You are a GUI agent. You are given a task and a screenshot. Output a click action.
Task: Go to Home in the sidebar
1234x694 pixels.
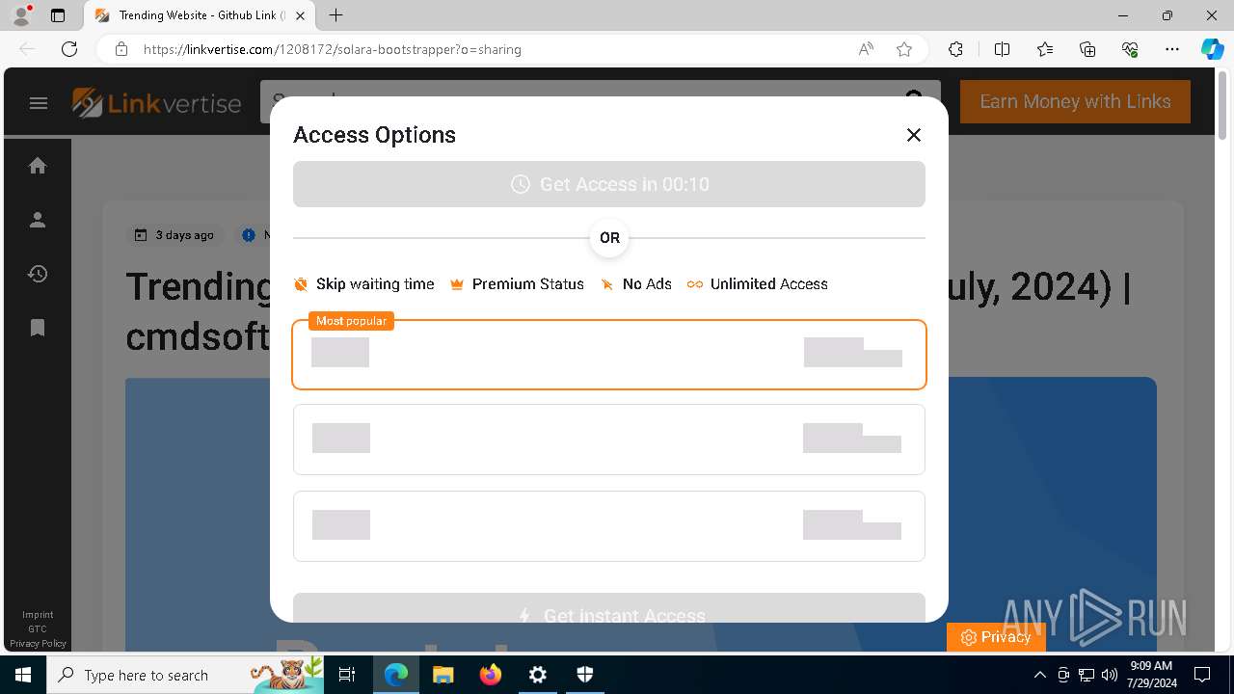tap(38, 166)
